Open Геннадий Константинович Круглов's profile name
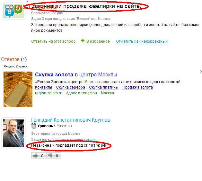202x181 pixels. point(71,120)
